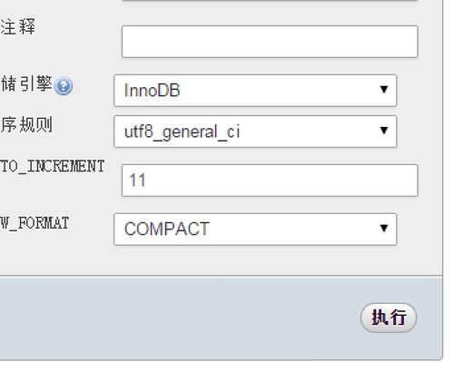Click the partially visible field above 注释
This screenshot has width=454, height=372.
(x=270, y=1)
